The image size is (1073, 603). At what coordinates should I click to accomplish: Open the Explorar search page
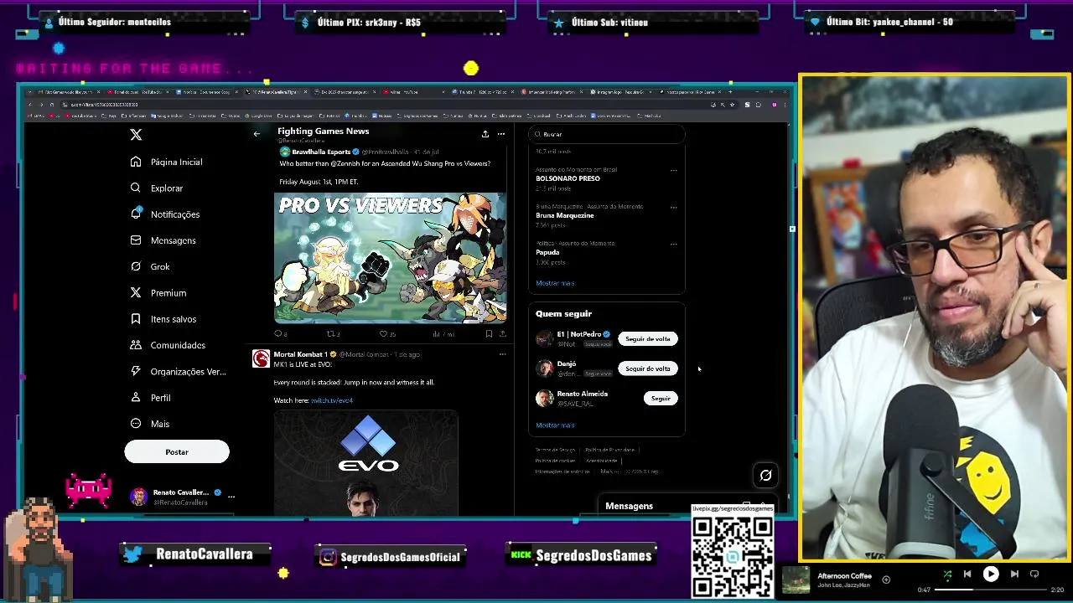point(157,188)
